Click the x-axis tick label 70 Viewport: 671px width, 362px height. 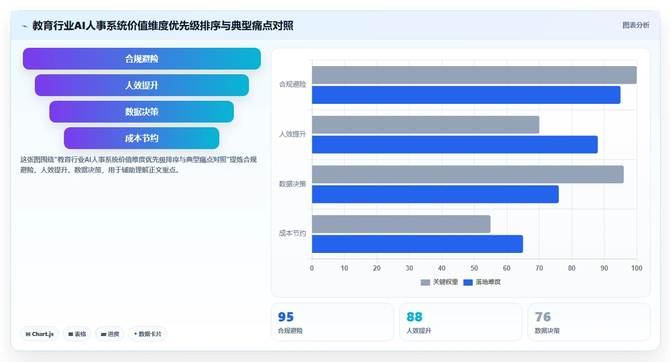[x=539, y=268]
